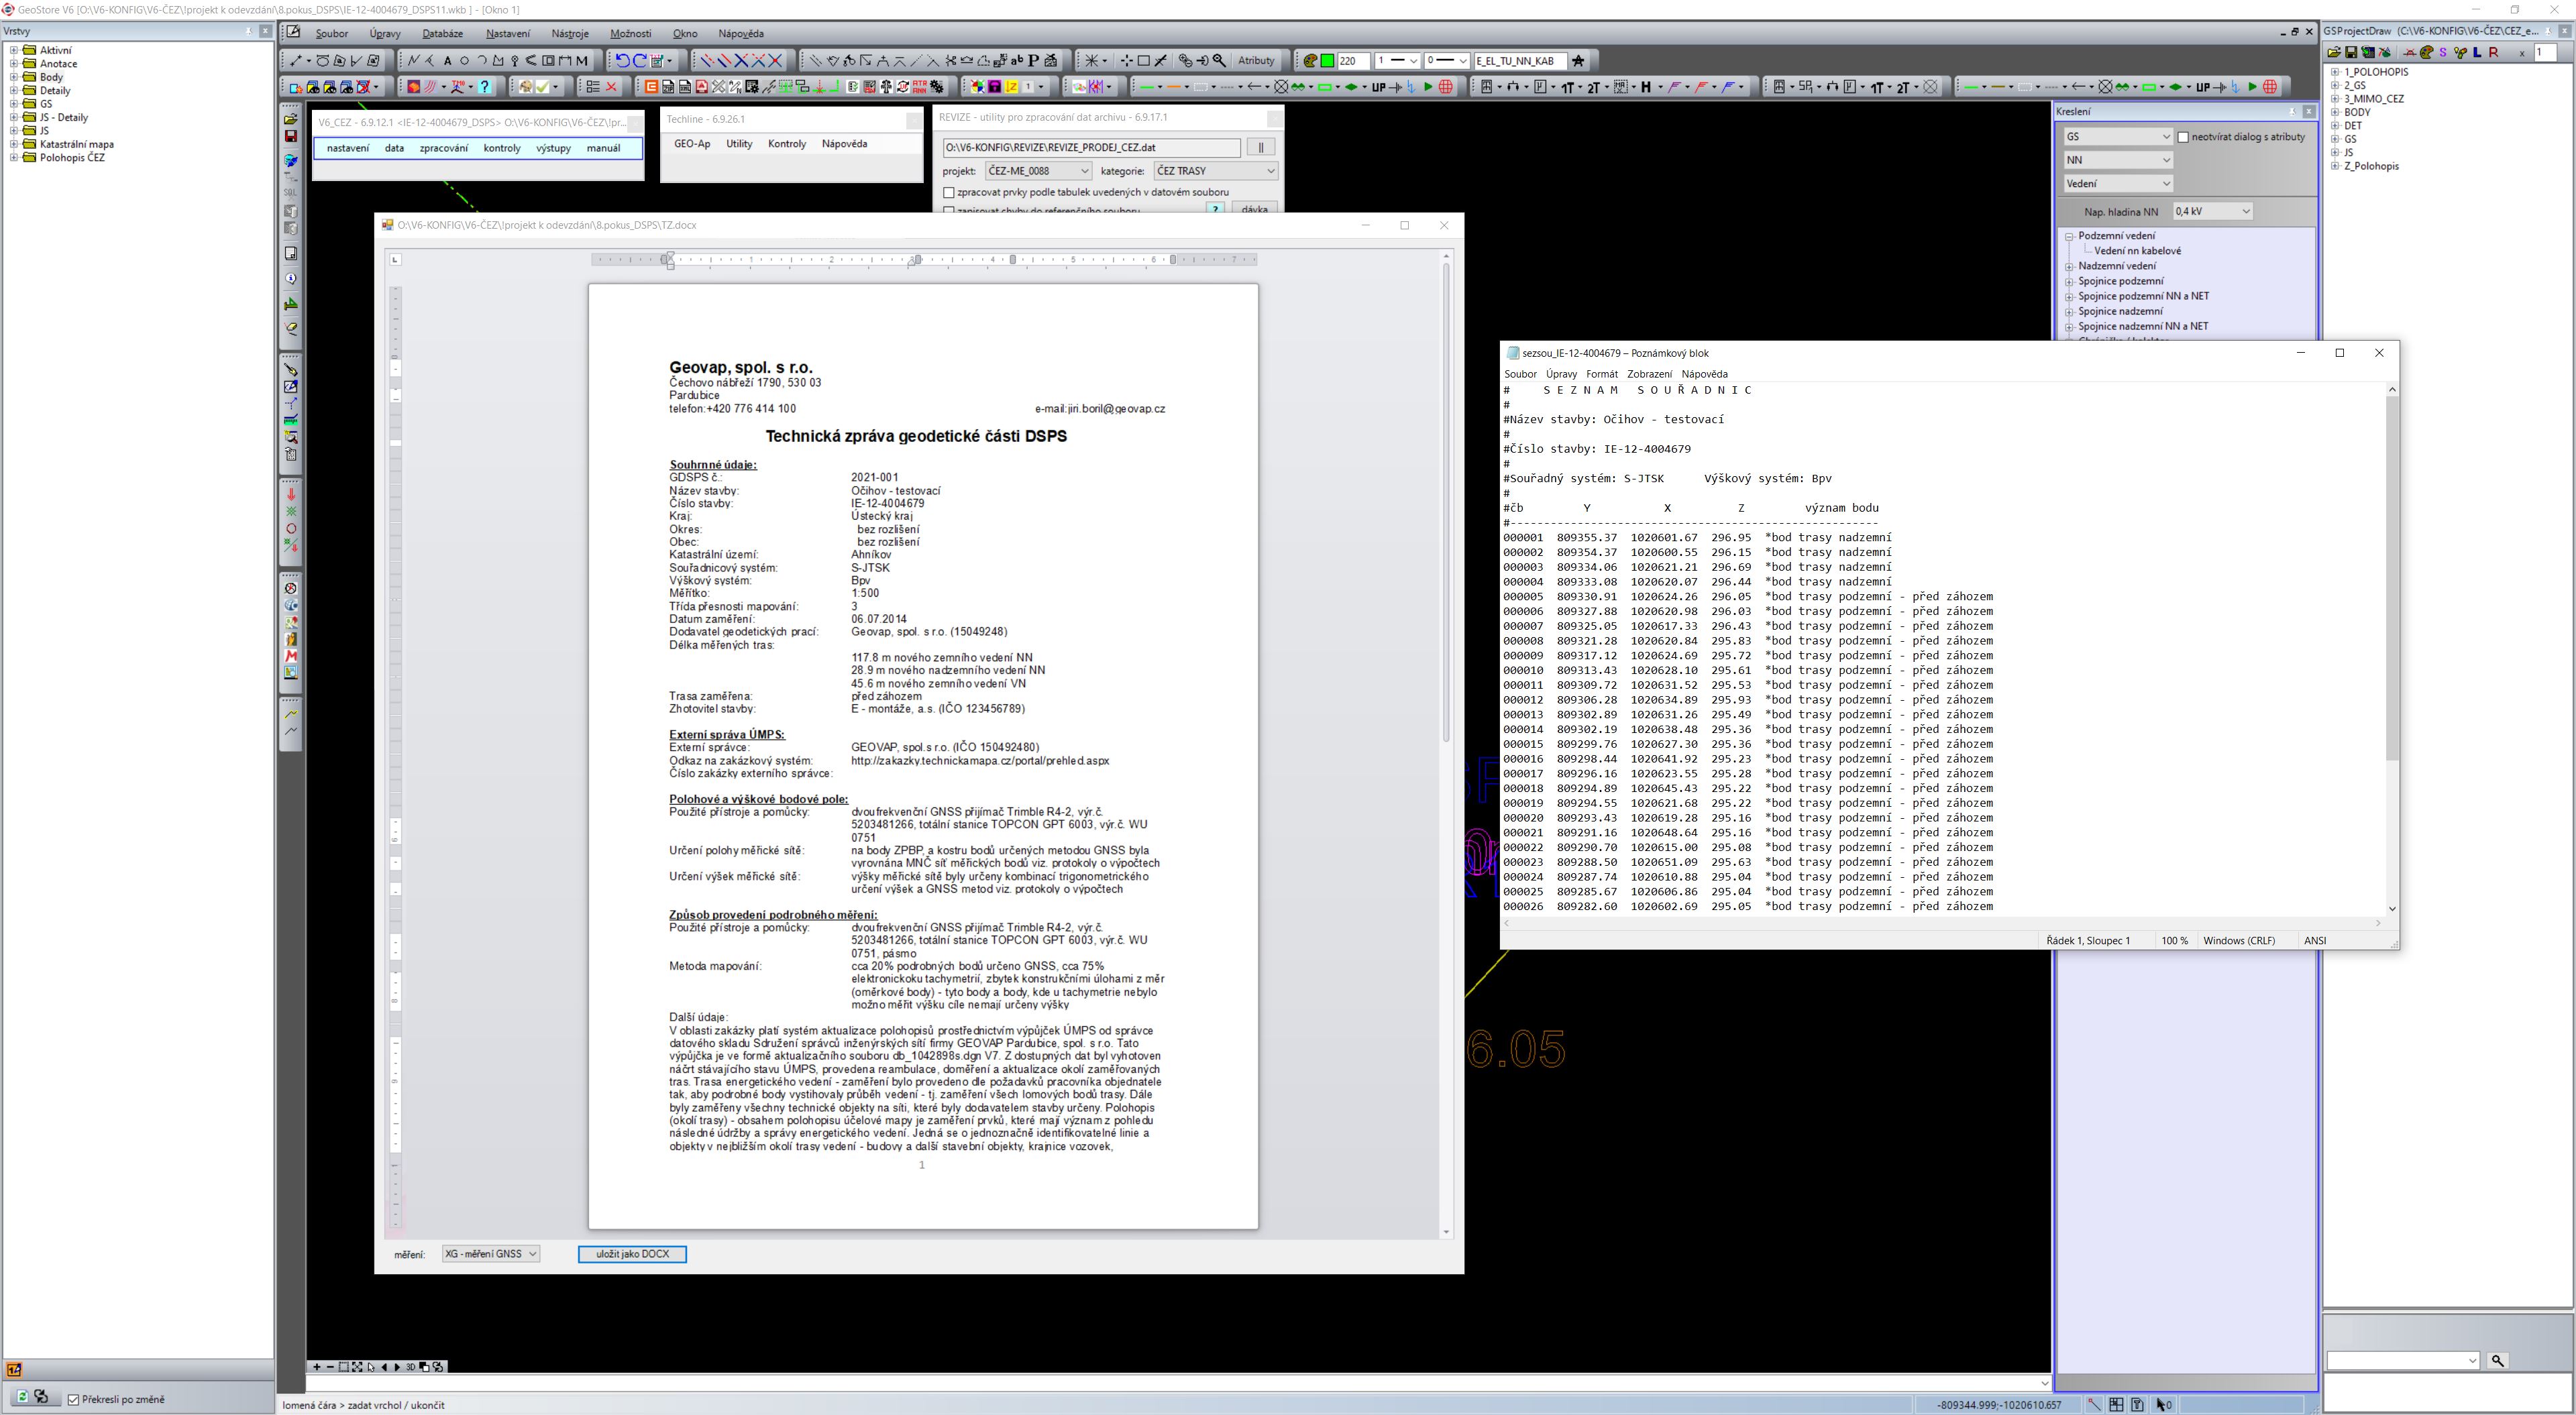Click the green checkmark toolbar icon
Viewport: 2576px width, 1415px height.
click(x=543, y=87)
